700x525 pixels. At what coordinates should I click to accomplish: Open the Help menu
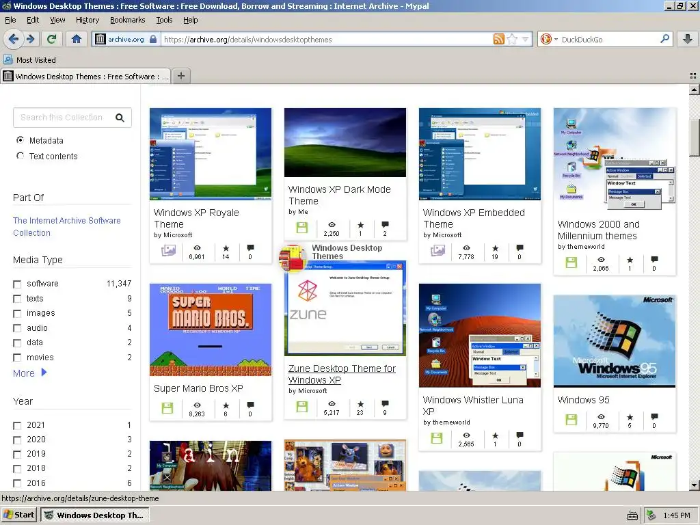[191, 20]
